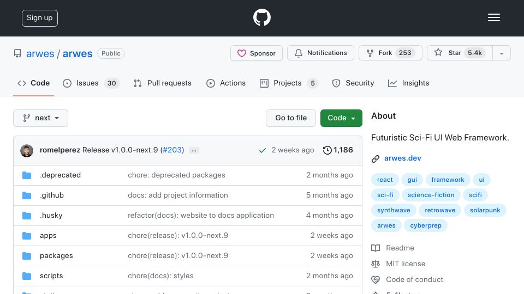
Task: Open the .husky folder
Action: [51, 216]
